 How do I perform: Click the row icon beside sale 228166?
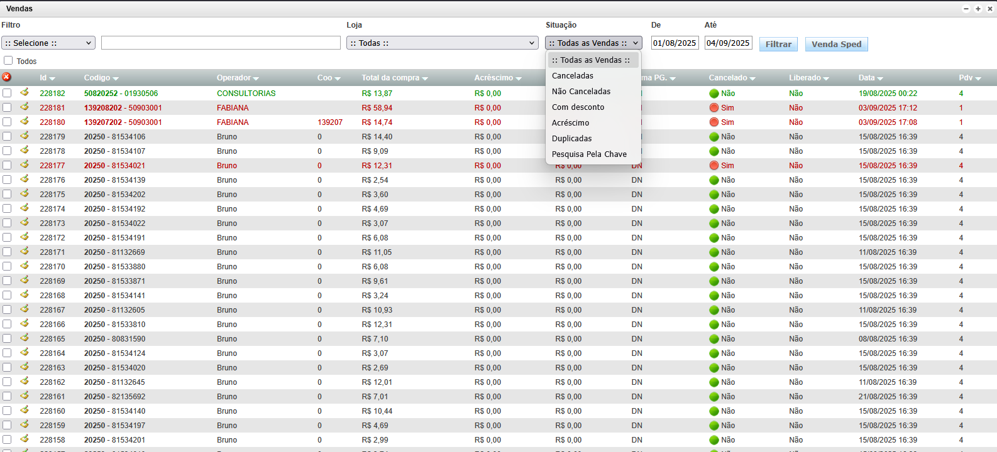25,323
